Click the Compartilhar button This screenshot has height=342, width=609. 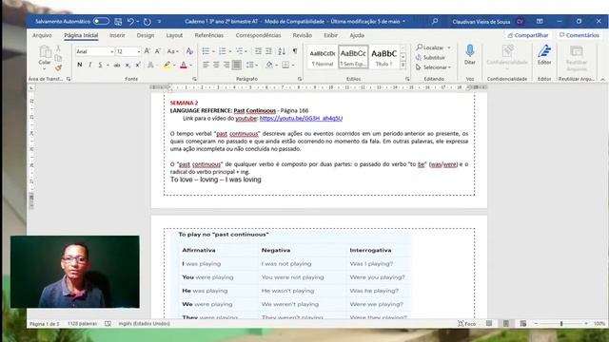click(528, 35)
